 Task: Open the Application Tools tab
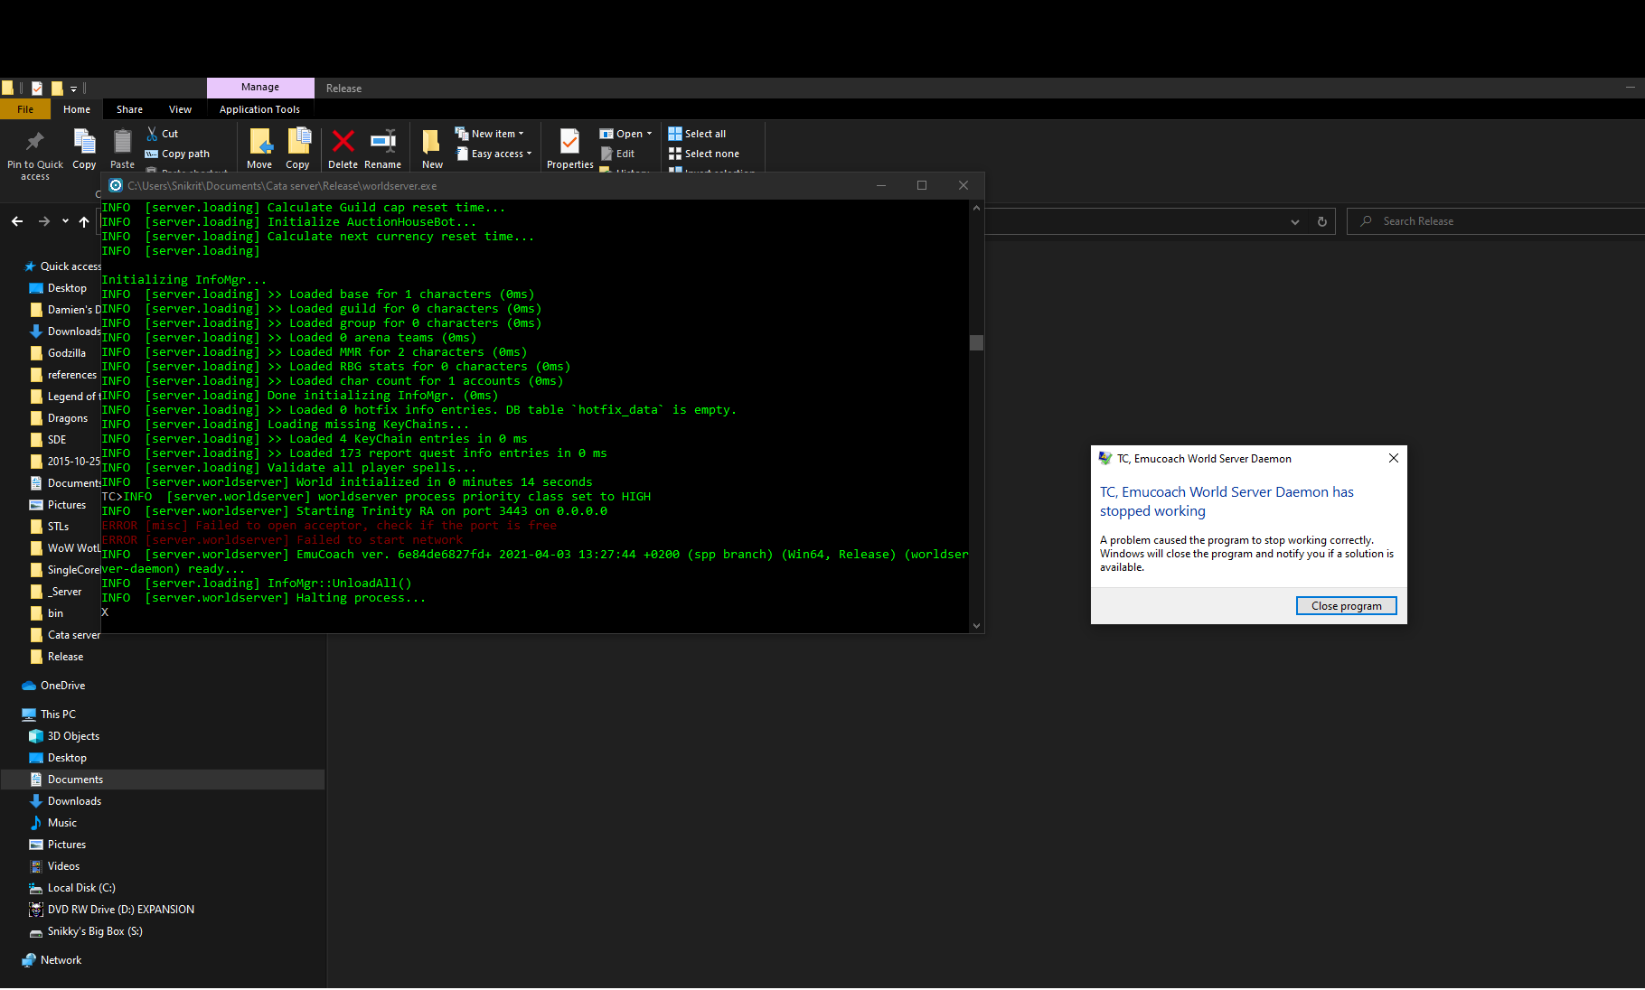(259, 109)
